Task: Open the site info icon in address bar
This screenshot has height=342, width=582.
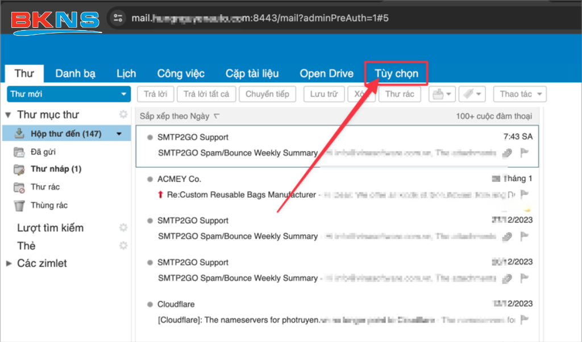Action: (118, 18)
